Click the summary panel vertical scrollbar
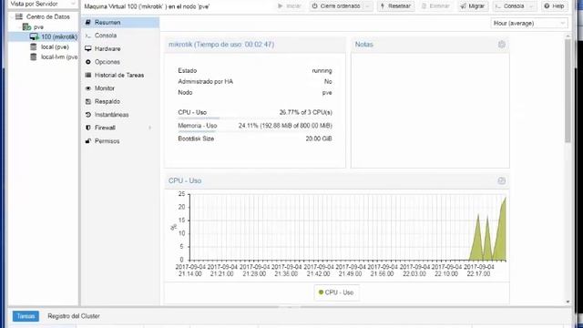 (x=568, y=90)
